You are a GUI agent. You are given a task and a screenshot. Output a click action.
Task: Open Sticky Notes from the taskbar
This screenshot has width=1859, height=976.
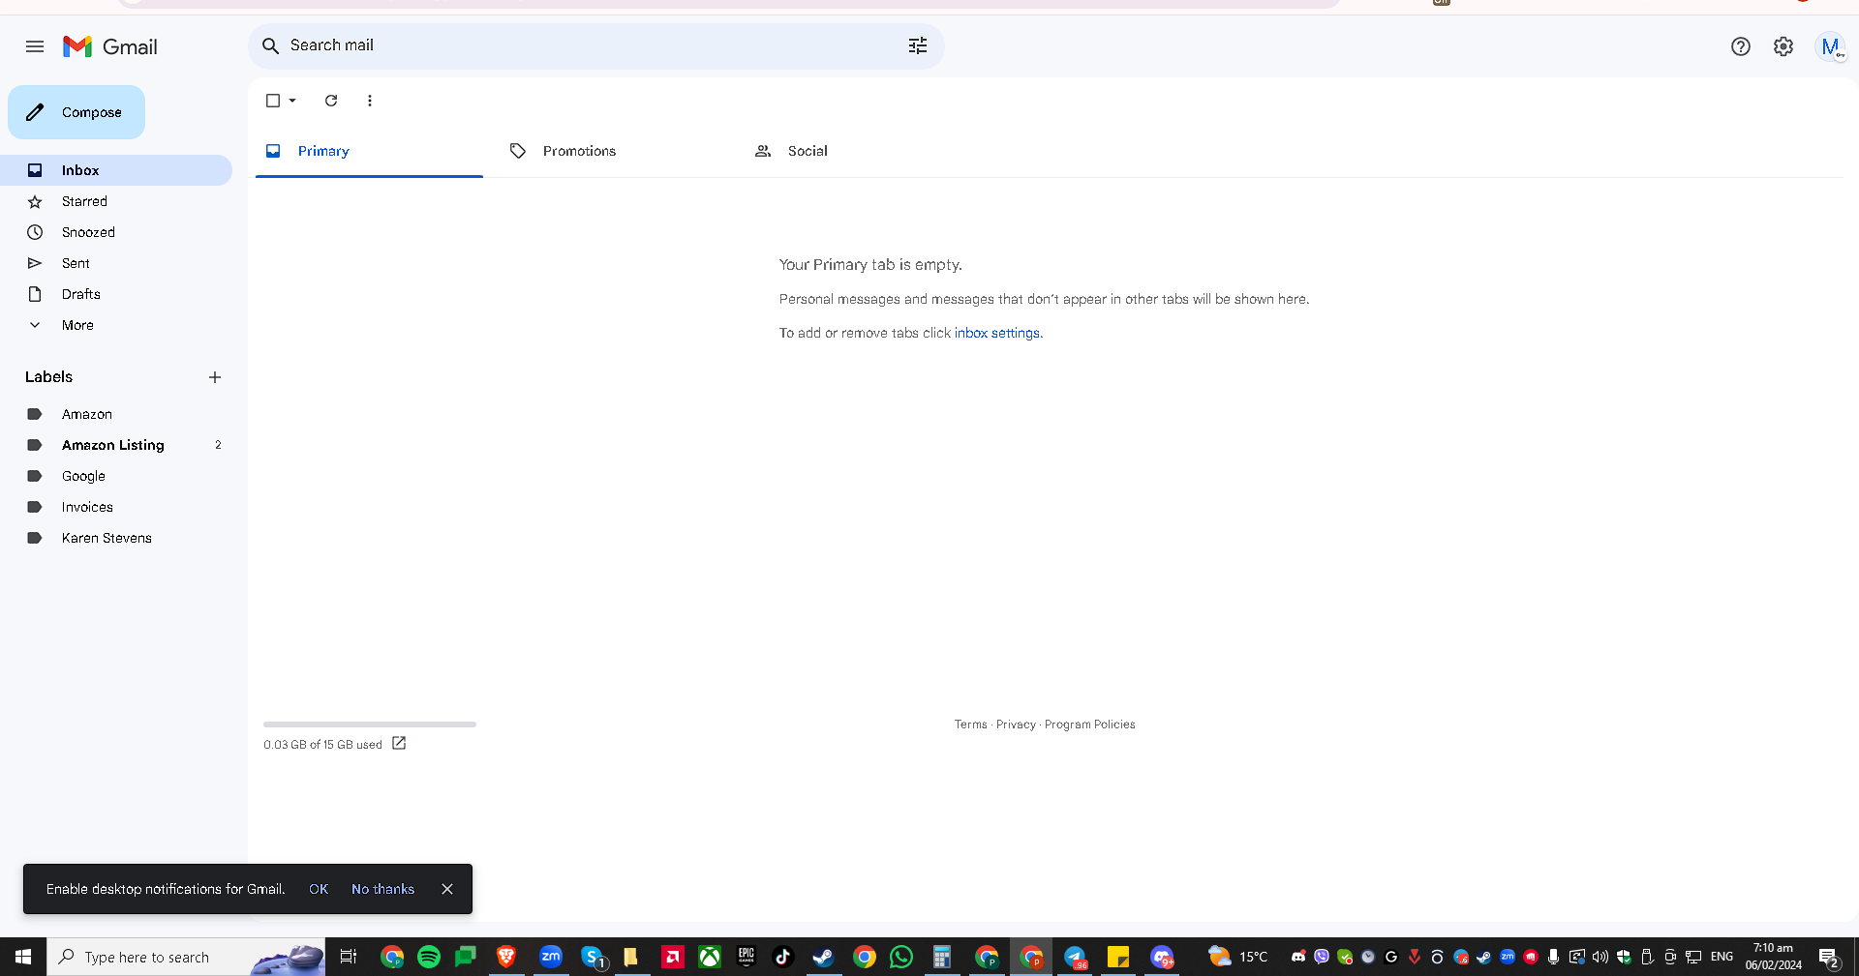[1118, 957]
